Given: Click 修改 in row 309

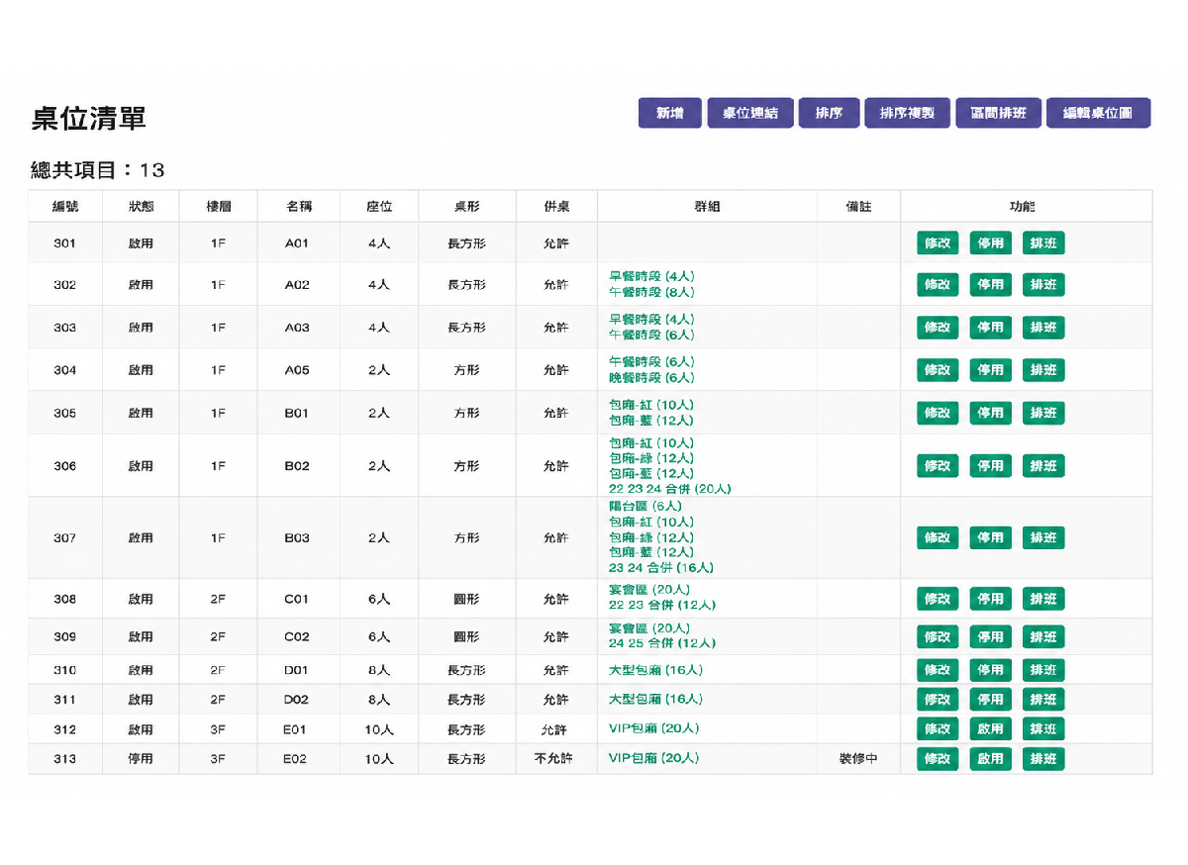Looking at the screenshot, I should pos(938,636).
